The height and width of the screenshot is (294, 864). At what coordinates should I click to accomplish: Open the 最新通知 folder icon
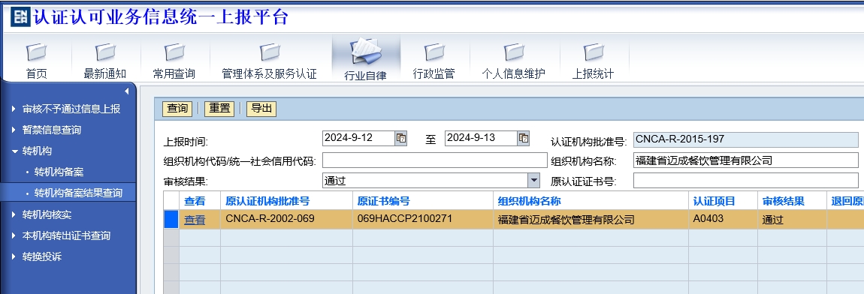105,52
